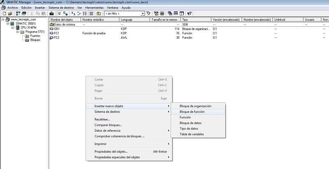The height and width of the screenshot is (169, 329).
Task: Click the filter funnel icon
Action: tap(148, 14)
